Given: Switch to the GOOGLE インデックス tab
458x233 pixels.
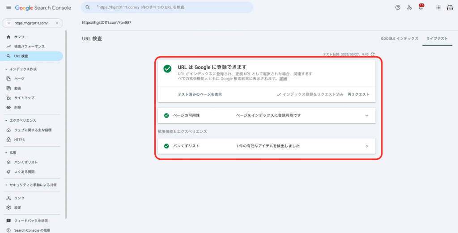Looking at the screenshot, I should [399, 38].
